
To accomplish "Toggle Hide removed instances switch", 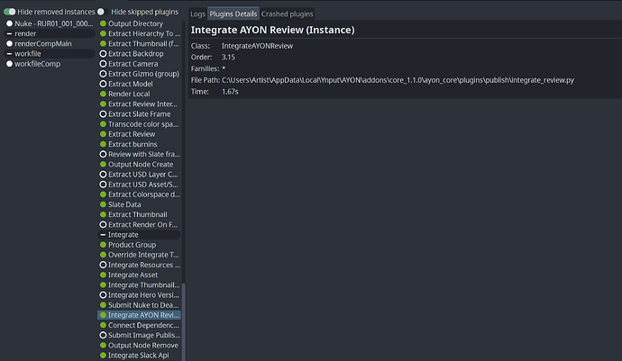I will tap(10, 12).
